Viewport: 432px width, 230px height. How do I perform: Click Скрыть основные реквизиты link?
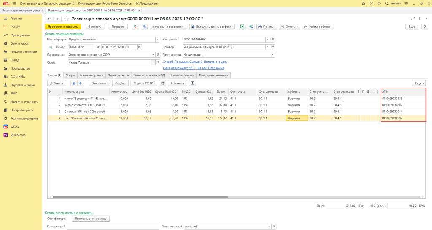tap(64, 34)
